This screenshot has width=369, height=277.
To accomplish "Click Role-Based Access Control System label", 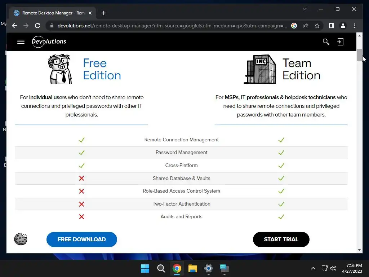I will [182, 191].
